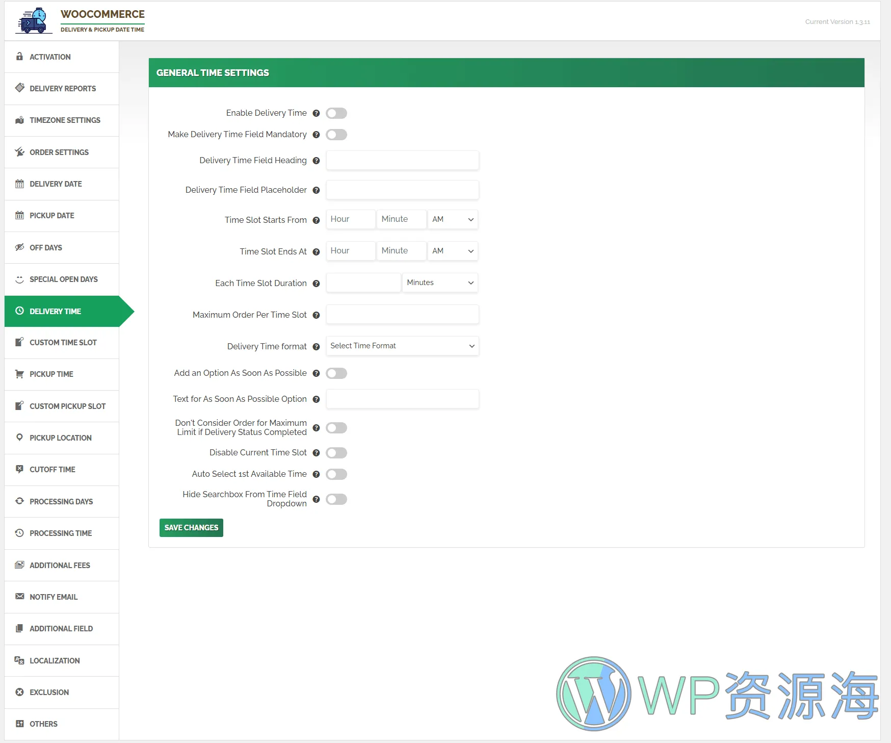The width and height of the screenshot is (891, 743).
Task: Enable the Delivery Time toggle
Action: pyautogui.click(x=336, y=113)
